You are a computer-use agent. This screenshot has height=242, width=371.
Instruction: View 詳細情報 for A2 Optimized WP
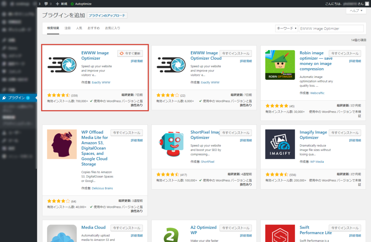coord(246,235)
